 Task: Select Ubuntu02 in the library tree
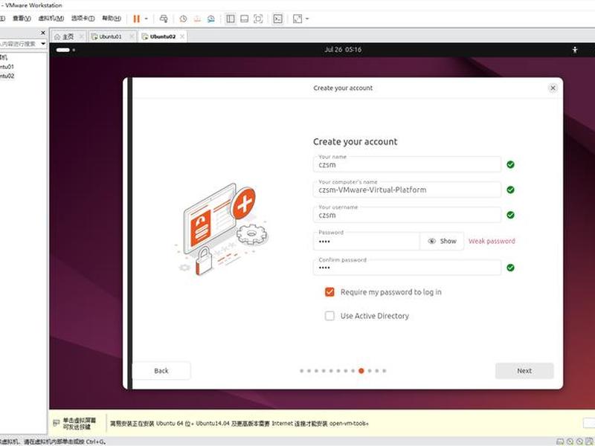coord(7,76)
